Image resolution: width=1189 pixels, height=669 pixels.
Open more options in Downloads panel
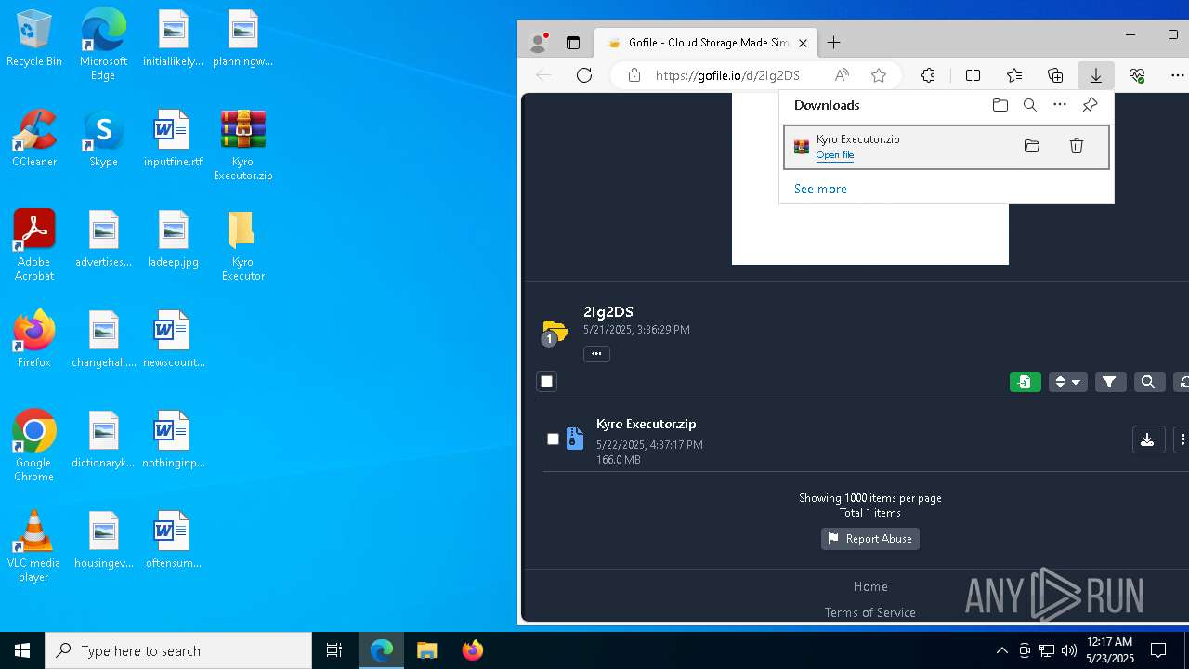coord(1060,105)
